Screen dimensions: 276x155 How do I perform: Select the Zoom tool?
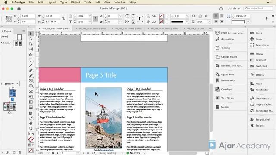pyautogui.click(x=31, y=128)
